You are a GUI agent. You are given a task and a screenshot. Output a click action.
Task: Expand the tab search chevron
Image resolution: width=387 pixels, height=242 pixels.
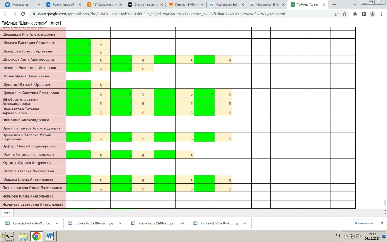pyautogui.click(x=355, y=5)
